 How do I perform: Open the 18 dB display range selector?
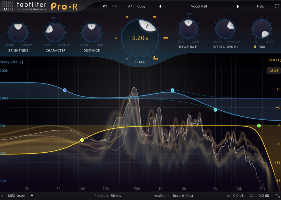click(x=273, y=71)
